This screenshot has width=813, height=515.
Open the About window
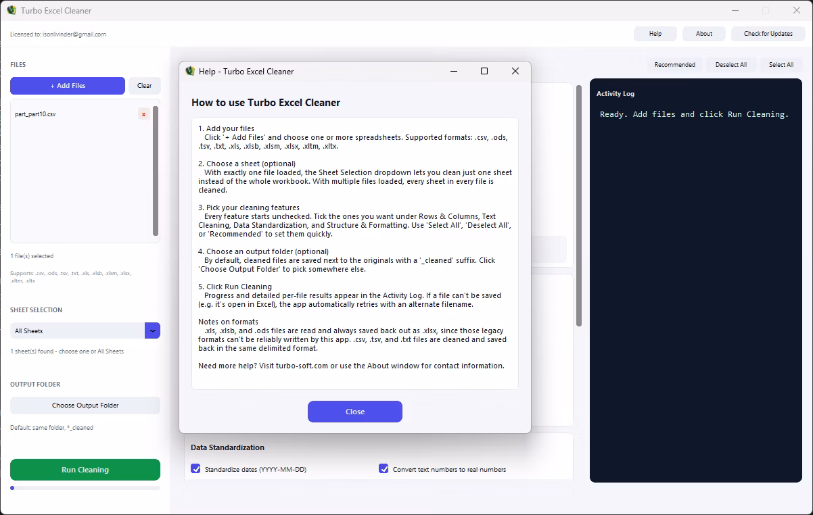click(x=704, y=34)
